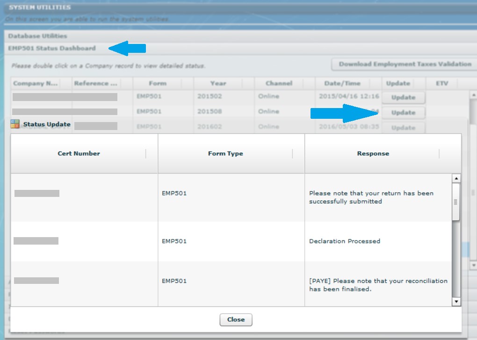Viewport: 477px width, 340px height.
Task: Click the Form Type column header
Action: [x=225, y=153]
